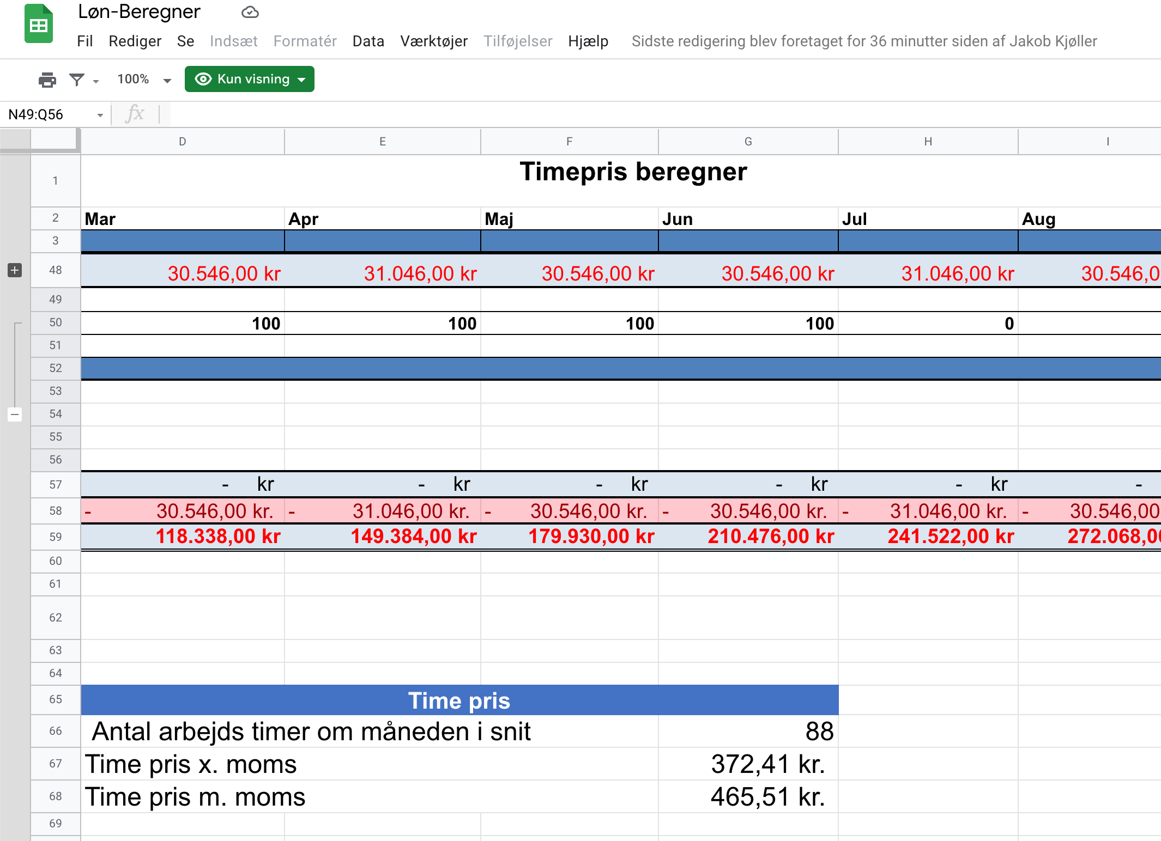The width and height of the screenshot is (1161, 841).
Task: Open the last edit history link
Action: click(x=864, y=41)
